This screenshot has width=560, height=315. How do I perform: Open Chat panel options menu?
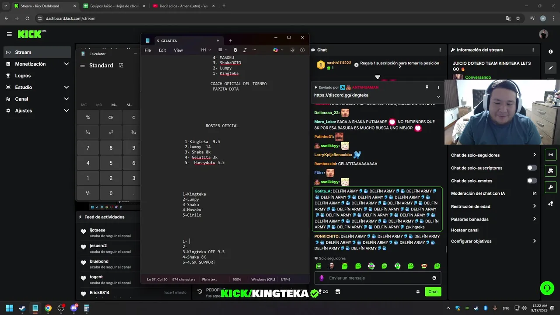(440, 50)
